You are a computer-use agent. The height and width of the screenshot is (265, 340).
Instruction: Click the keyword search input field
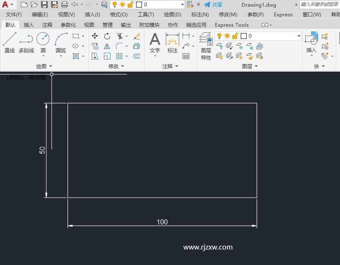coord(319,4)
